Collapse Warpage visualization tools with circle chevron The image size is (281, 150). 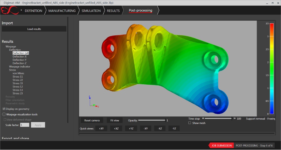(4, 114)
